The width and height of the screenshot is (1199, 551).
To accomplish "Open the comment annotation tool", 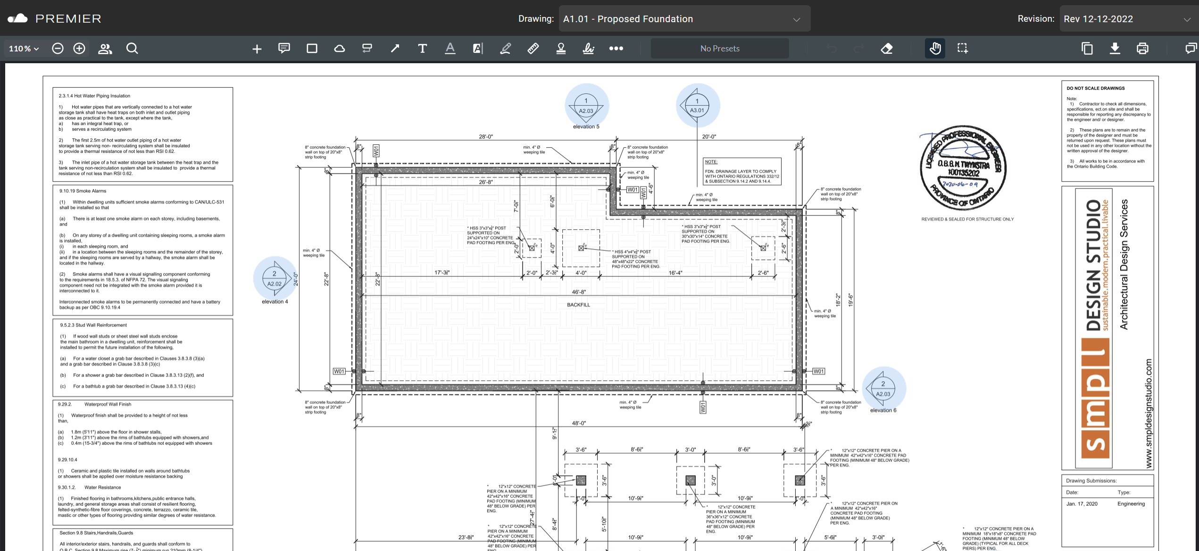I will 284,48.
